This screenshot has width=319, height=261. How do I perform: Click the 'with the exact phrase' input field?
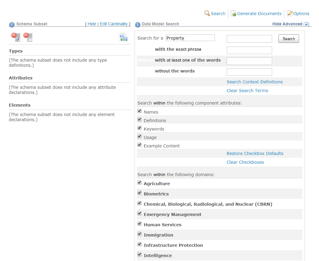[249, 50]
